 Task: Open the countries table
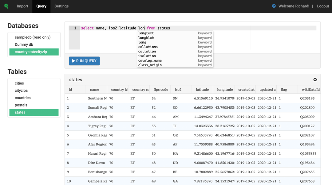[23, 98]
